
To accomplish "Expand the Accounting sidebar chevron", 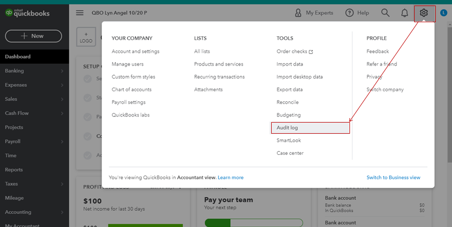I will [62, 212].
